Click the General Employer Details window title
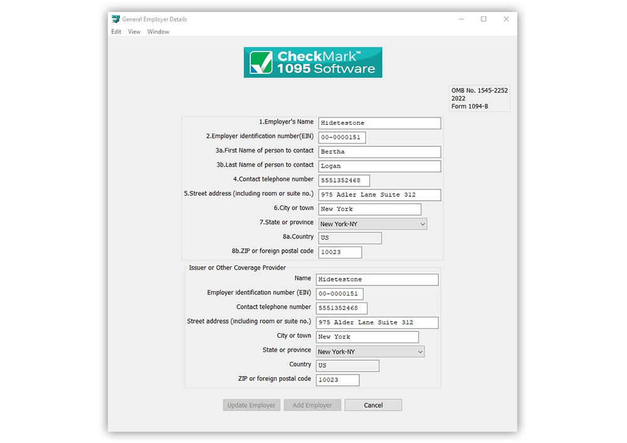The height and width of the screenshot is (443, 627). (x=154, y=19)
